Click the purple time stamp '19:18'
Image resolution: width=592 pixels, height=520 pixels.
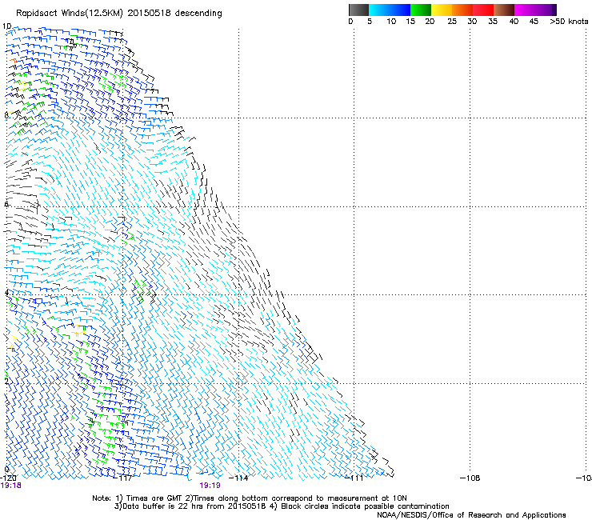(x=10, y=486)
